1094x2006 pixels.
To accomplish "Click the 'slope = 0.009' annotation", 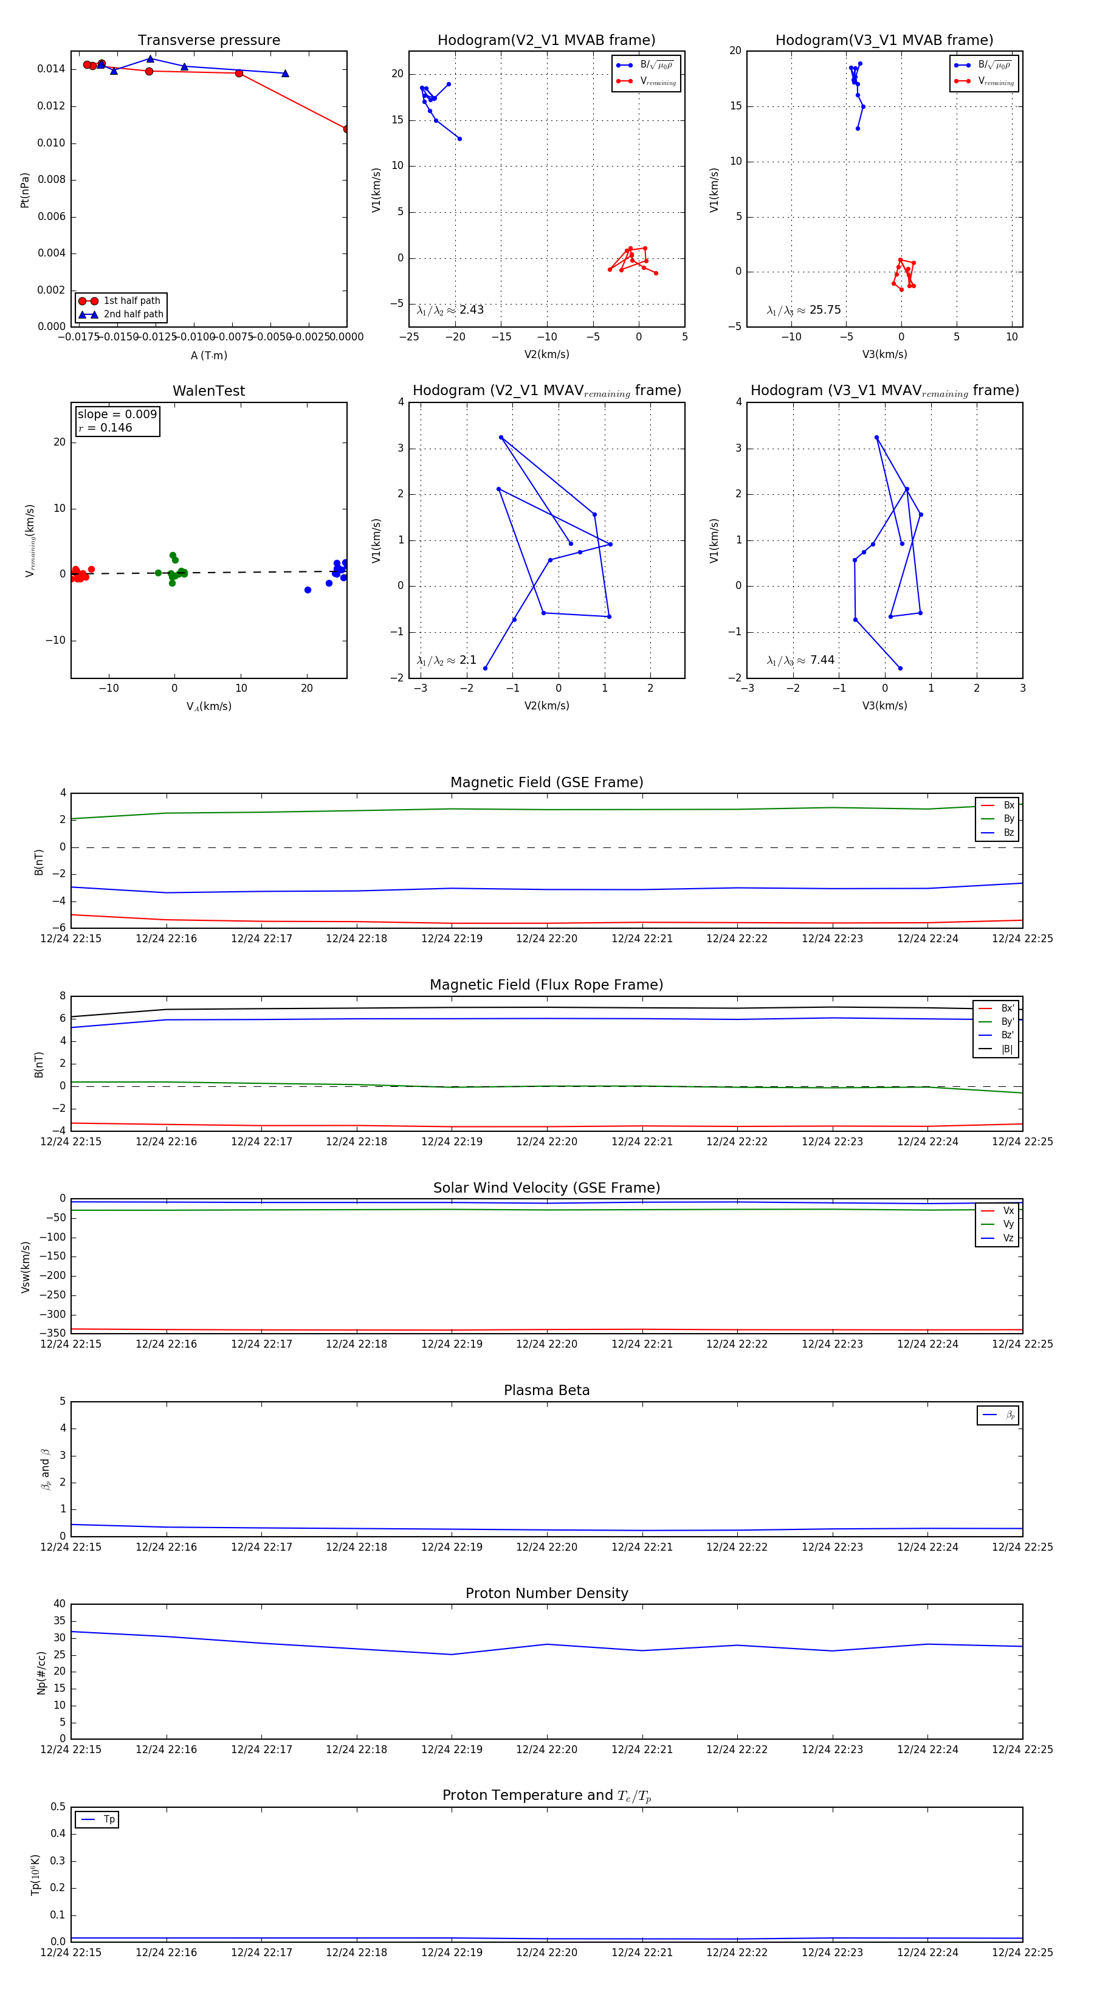I will [x=117, y=415].
